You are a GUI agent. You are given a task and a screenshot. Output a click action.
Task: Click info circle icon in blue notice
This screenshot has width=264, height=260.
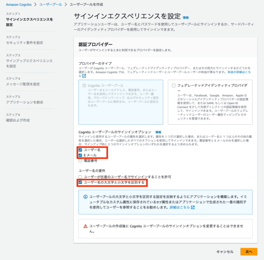[85, 197]
